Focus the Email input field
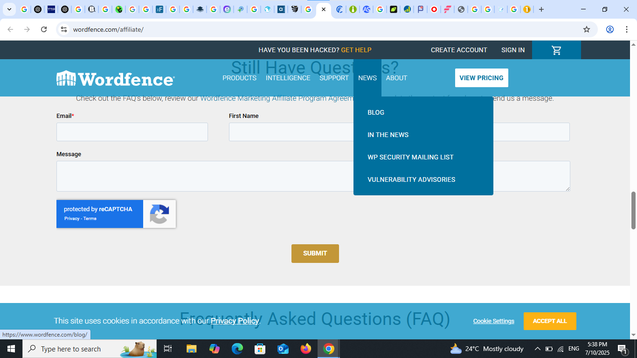 coord(132,132)
